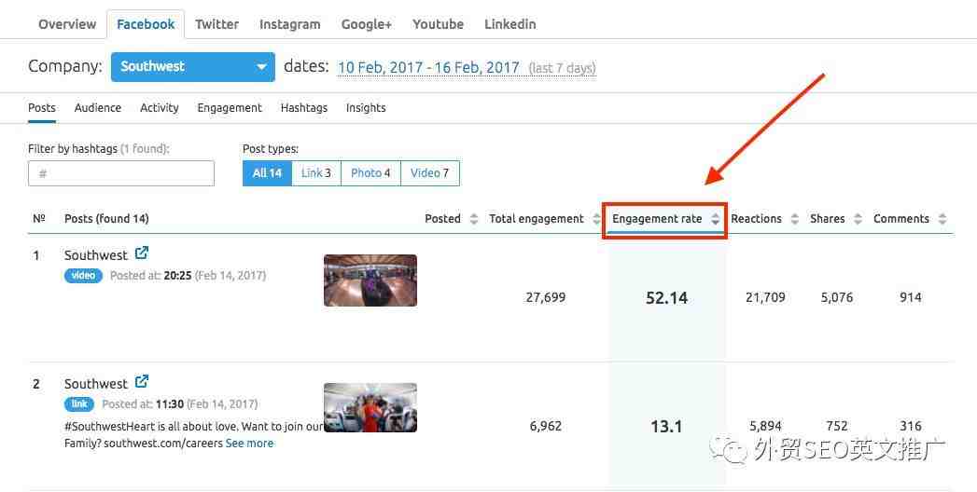Switch to Instagram tab
977x492 pixels.
[289, 24]
